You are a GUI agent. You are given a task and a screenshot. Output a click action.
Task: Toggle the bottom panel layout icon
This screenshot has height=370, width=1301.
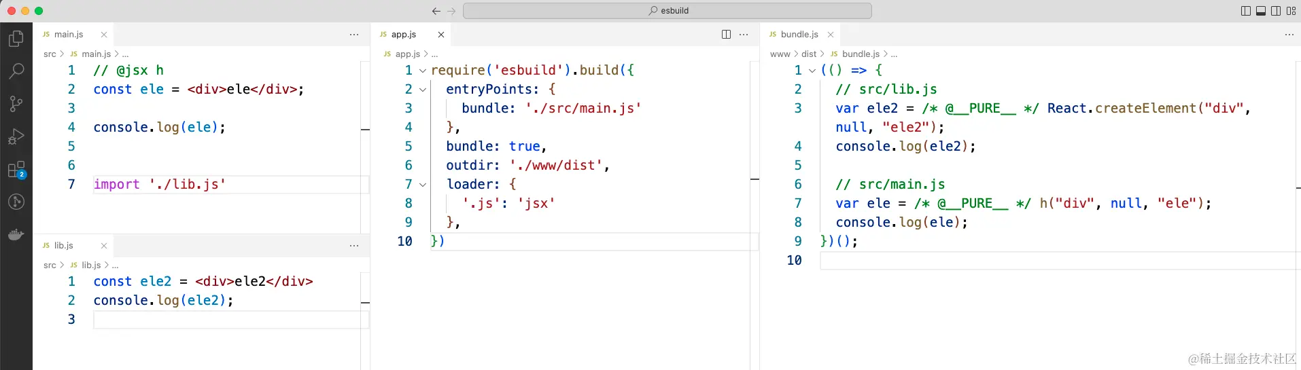tap(1261, 11)
